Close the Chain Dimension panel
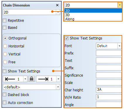This screenshot has width=124, height=109. (57, 5)
